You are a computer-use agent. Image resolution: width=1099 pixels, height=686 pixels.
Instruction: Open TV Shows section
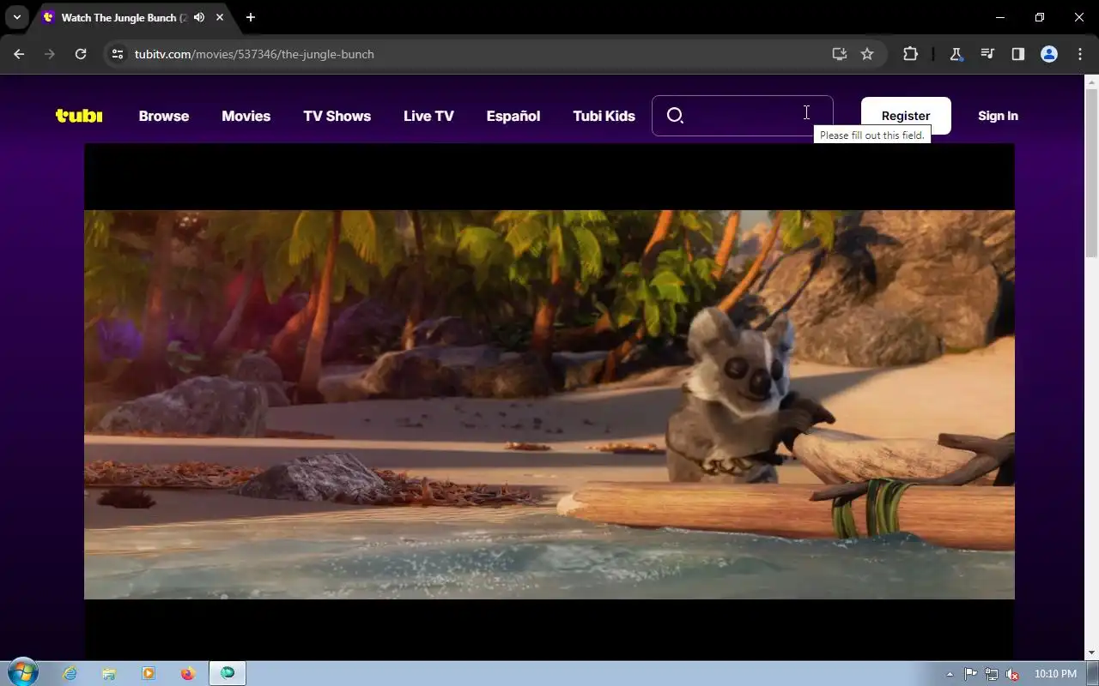[x=337, y=116]
